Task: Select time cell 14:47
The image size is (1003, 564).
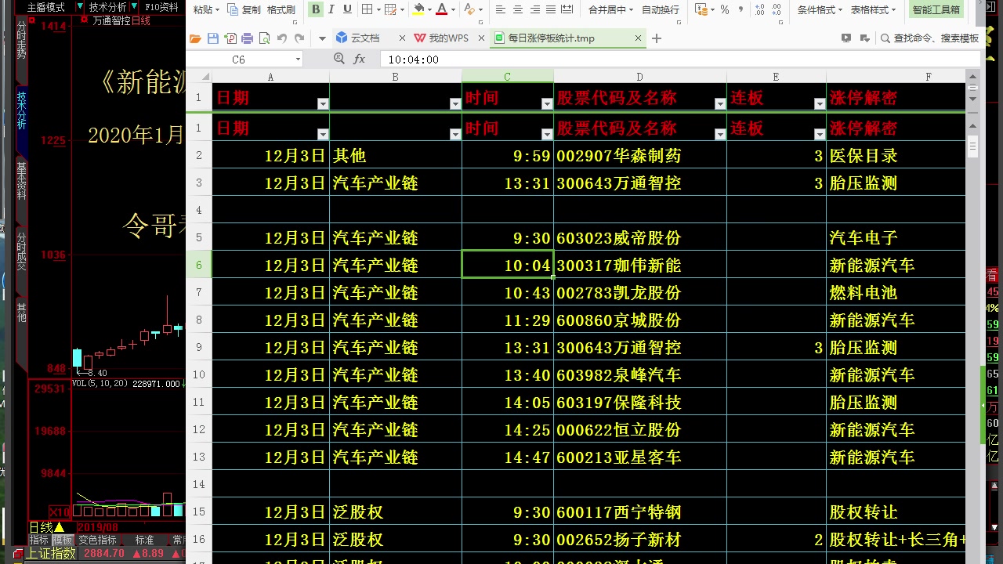Action: click(x=507, y=457)
